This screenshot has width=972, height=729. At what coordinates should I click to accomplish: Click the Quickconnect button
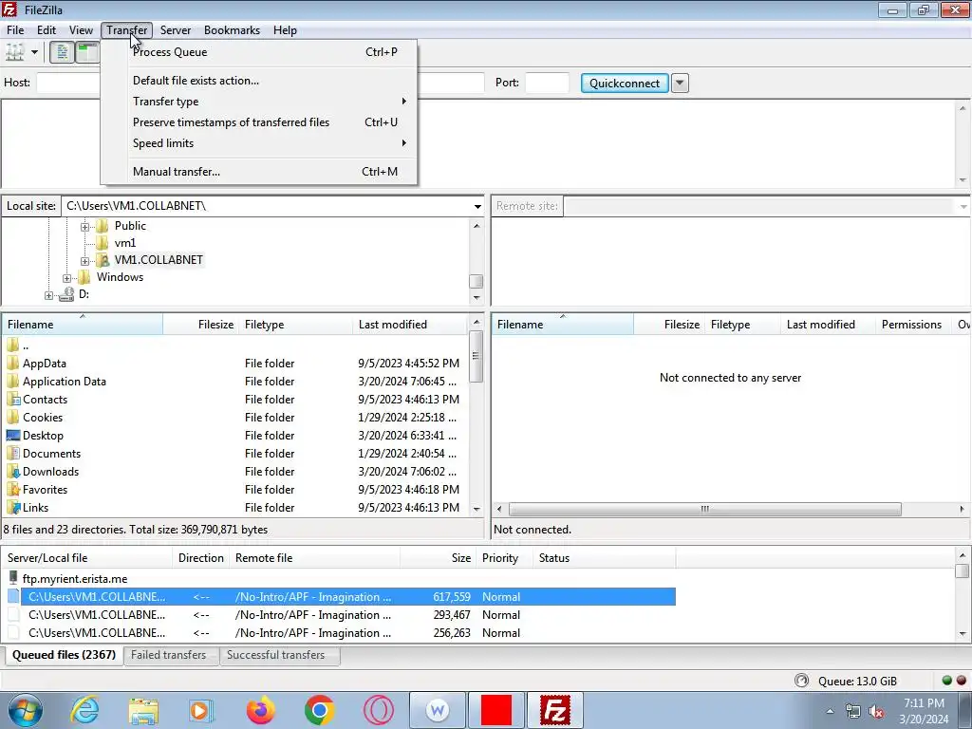(x=625, y=84)
